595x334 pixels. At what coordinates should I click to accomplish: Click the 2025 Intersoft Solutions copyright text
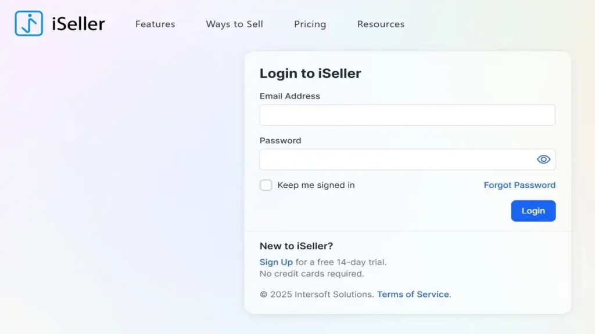coord(317,295)
